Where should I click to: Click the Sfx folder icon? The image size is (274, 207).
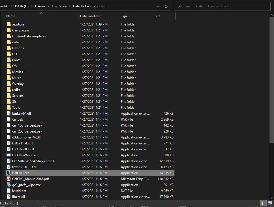[x=9, y=101]
